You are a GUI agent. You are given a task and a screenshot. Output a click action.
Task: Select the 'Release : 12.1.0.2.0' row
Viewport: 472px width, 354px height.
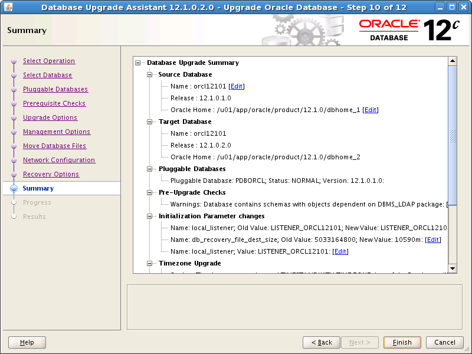(201, 145)
